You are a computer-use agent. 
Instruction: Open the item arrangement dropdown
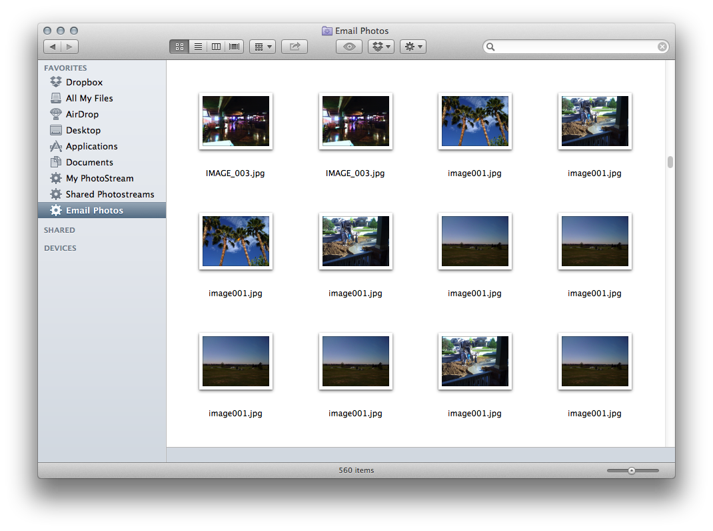pyautogui.click(x=263, y=47)
